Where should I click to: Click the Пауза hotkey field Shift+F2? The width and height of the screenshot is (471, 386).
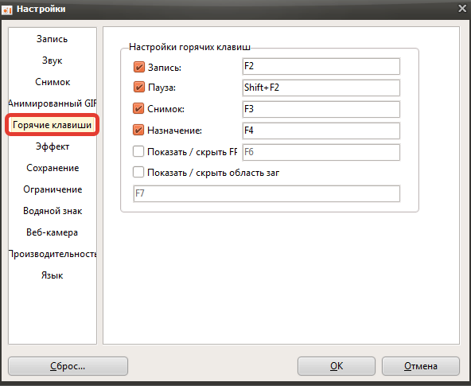click(321, 88)
